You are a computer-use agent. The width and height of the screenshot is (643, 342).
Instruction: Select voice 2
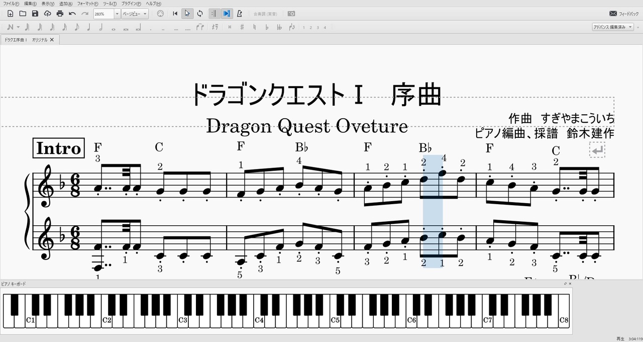click(x=311, y=27)
